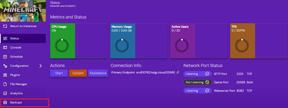Click the Primary Endpoint label
288x108 pixels.
pos(123,72)
